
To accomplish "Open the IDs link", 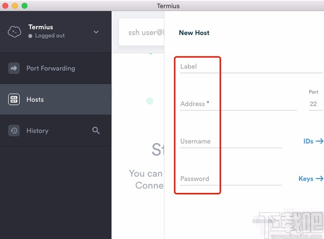I will coord(308,141).
